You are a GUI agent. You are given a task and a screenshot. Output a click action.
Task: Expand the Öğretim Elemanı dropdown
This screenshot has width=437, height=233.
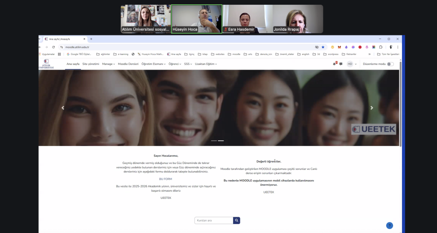(153, 64)
